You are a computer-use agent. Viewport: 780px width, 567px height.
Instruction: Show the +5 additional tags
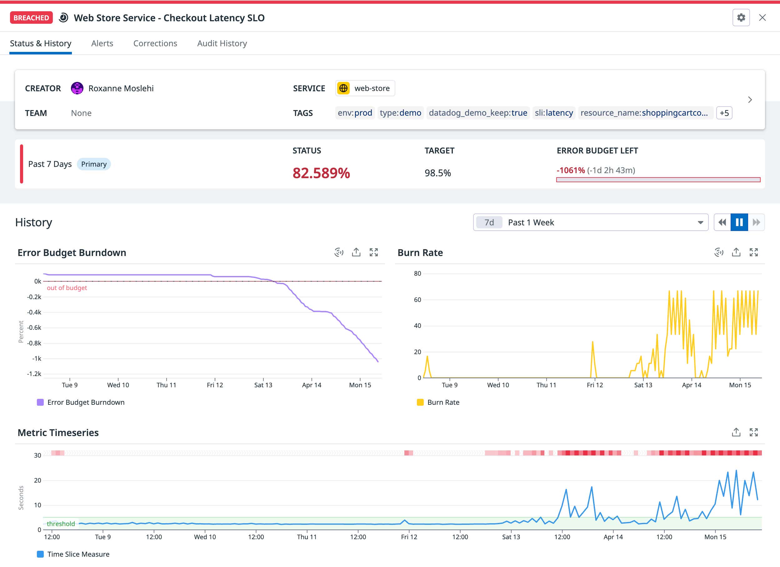click(724, 113)
